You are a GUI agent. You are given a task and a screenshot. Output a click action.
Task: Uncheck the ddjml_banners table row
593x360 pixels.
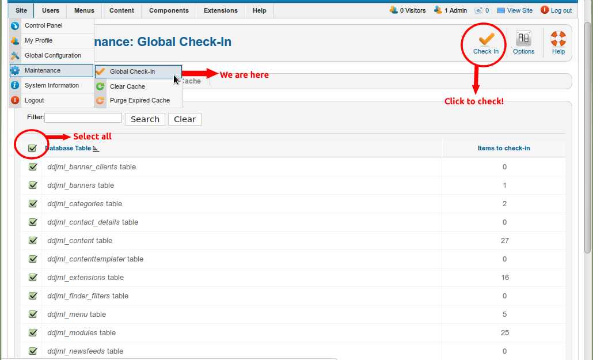[33, 185]
